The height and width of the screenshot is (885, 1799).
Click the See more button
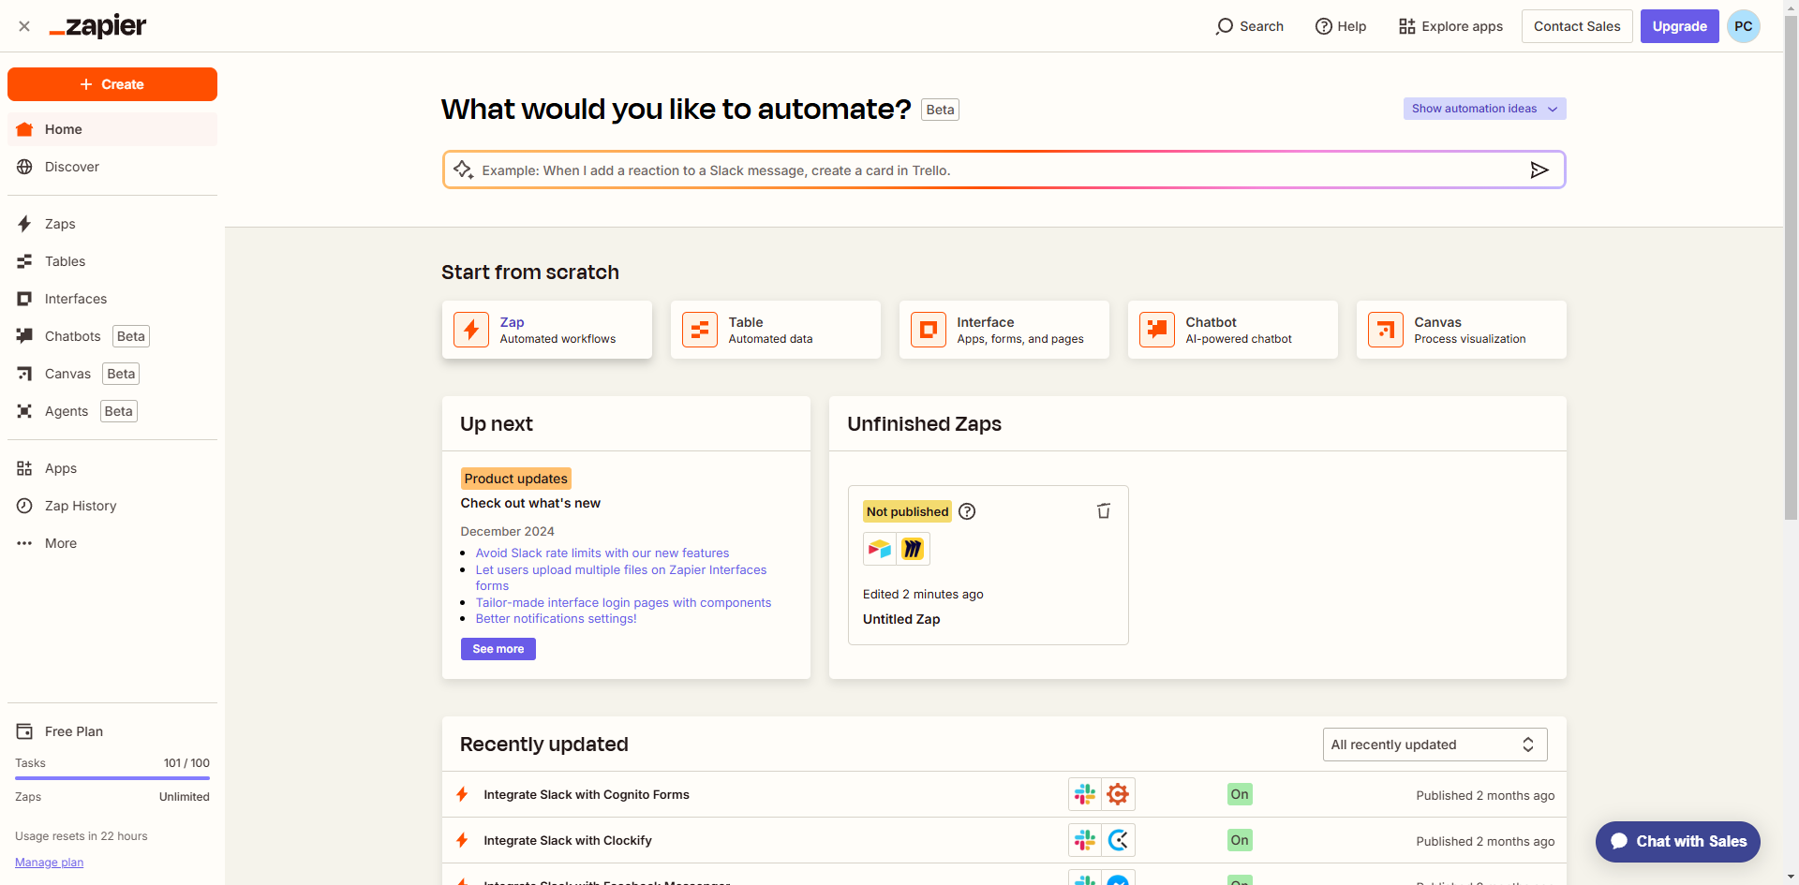pos(498,649)
